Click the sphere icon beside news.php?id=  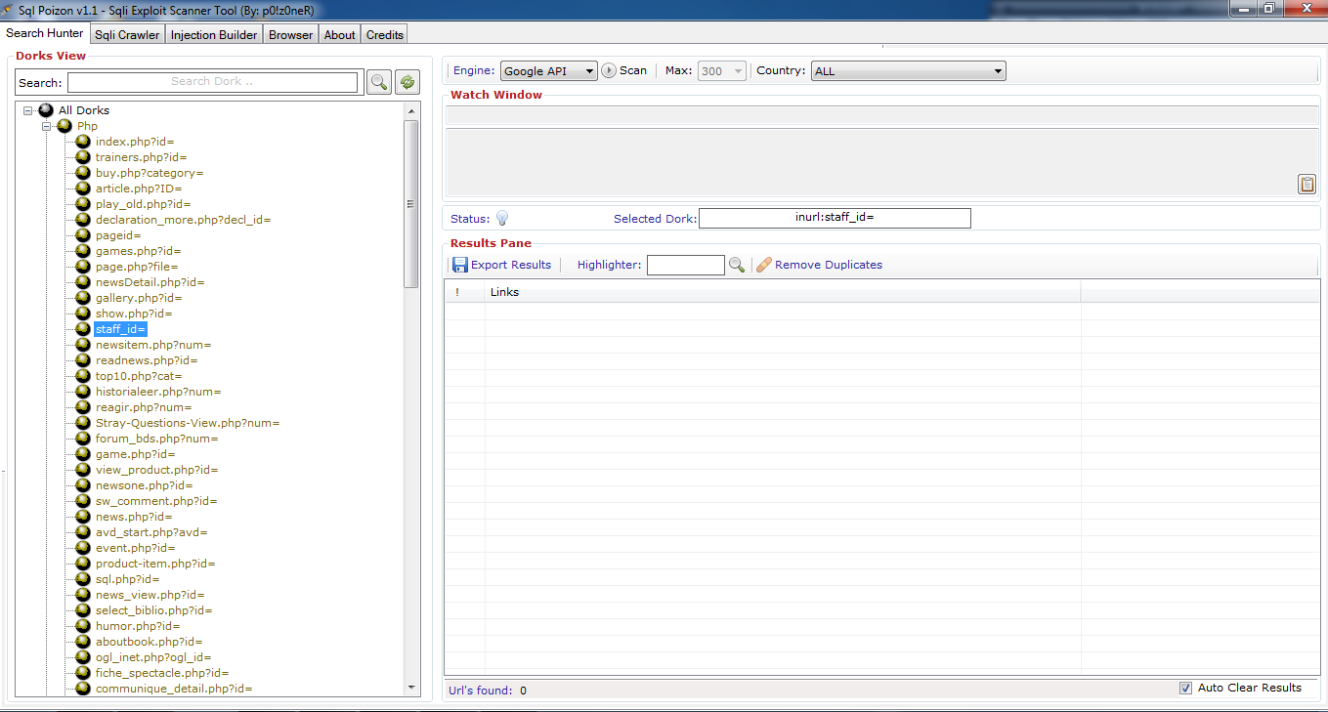click(x=83, y=517)
